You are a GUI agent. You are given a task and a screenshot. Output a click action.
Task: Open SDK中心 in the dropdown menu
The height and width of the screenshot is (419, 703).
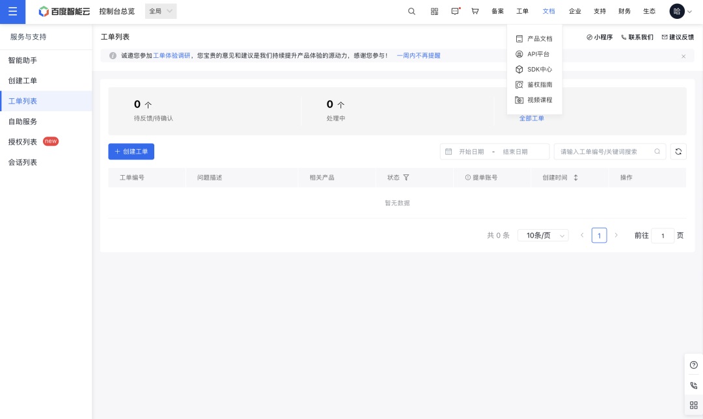539,69
